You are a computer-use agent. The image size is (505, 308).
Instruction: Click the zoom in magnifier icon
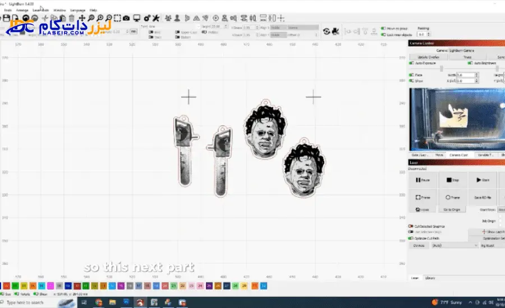pyautogui.click(x=91, y=18)
